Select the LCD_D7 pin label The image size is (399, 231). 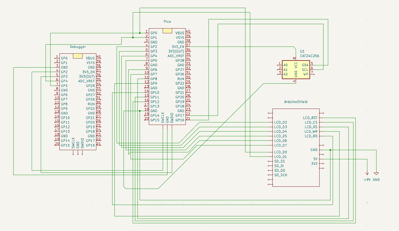pos(280,145)
